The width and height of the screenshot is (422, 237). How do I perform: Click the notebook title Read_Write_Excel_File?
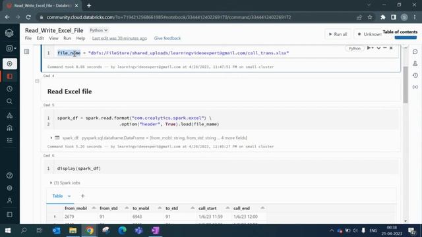coord(54,30)
